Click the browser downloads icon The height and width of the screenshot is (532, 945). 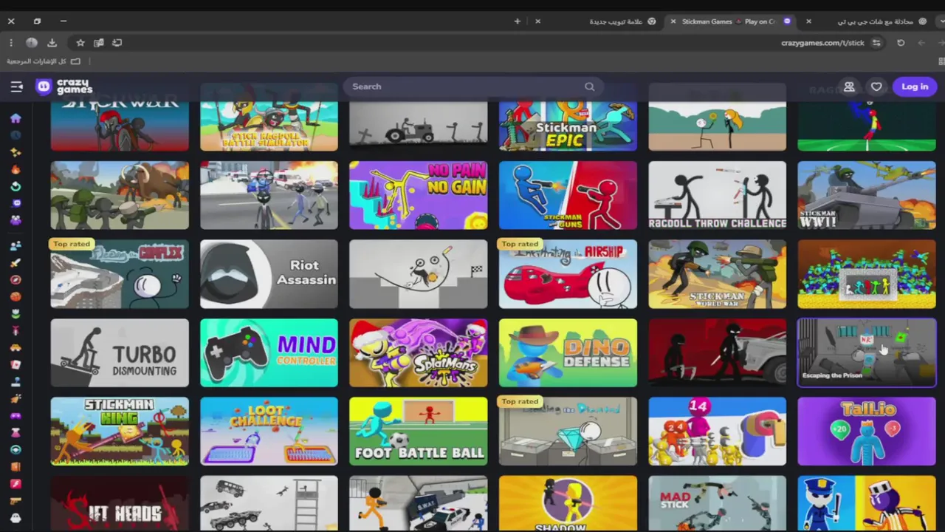pos(52,43)
